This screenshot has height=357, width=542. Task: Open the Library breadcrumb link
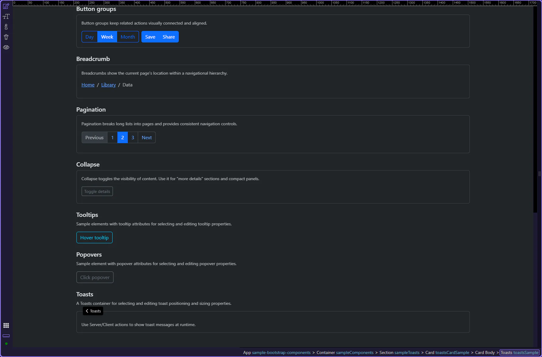(108, 85)
